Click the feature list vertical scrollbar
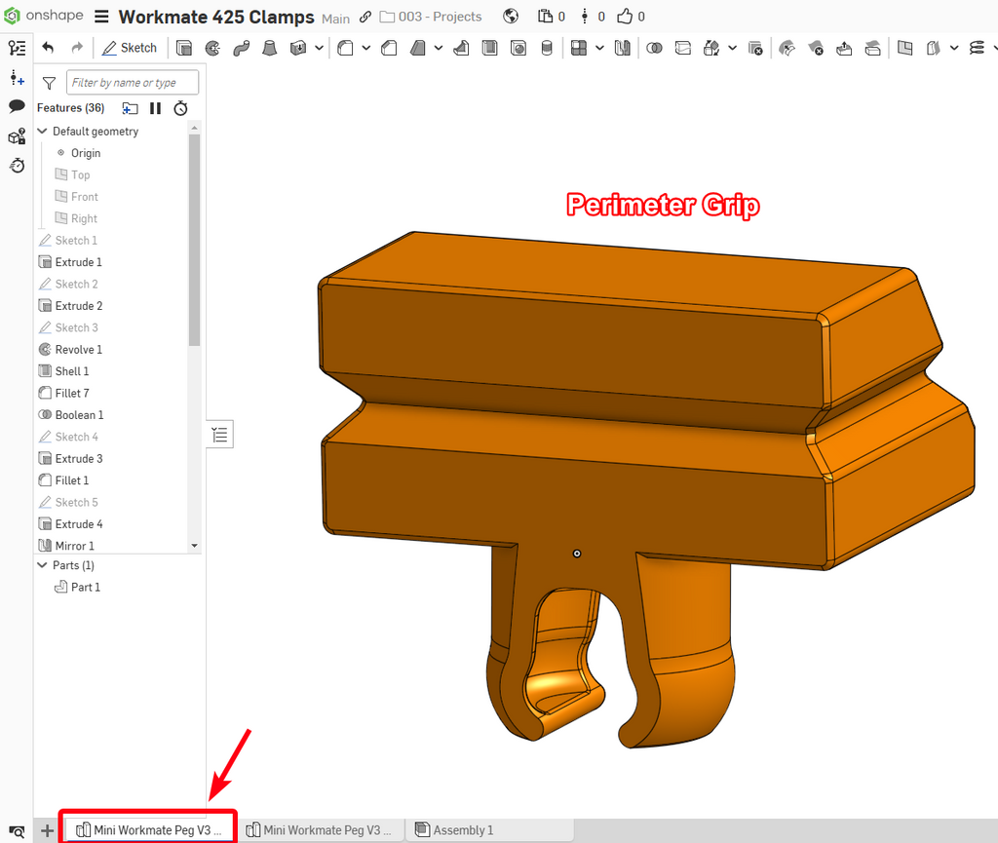This screenshot has height=843, width=998. 194,240
